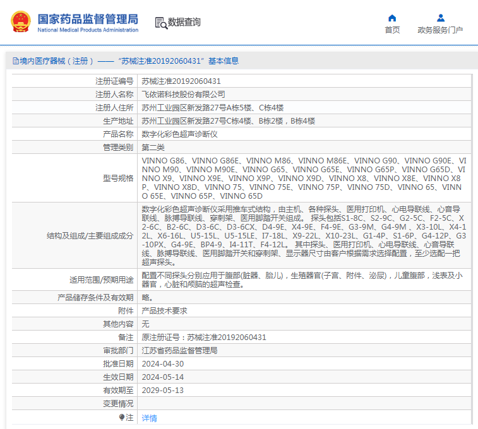Image resolution: width=478 pixels, height=429 pixels.
Task: Click the national emblem logo
Action: pos(21,21)
